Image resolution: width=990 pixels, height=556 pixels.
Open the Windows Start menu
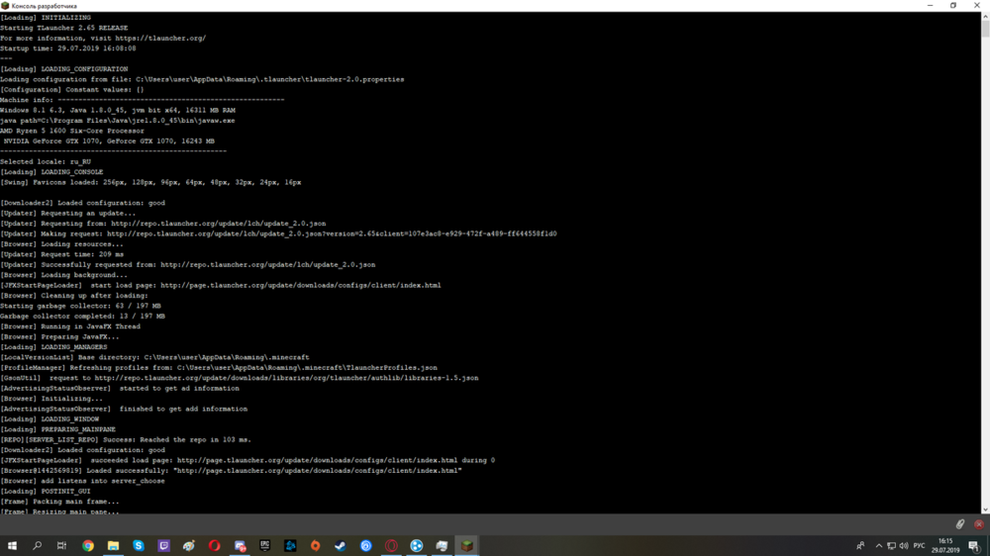click(x=12, y=545)
